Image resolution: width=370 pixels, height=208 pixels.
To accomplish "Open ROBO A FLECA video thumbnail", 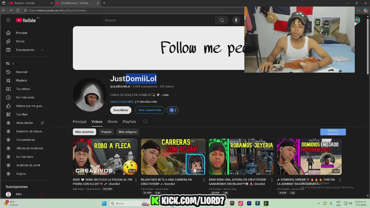I will point(105,157).
